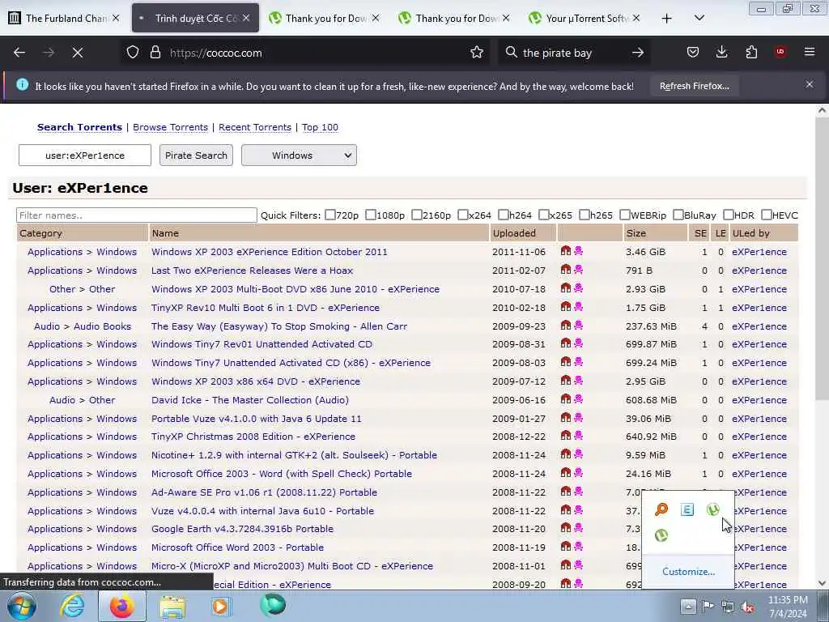Screen dimensions: 829x622
Task: Switch to Your µTorrent Software tab
Action: tap(586, 18)
